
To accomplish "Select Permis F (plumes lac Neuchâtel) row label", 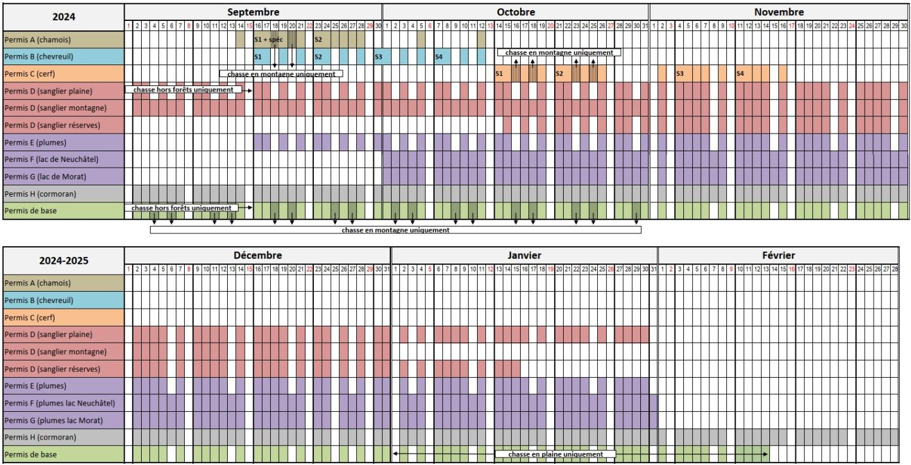I will pyautogui.click(x=63, y=403).
